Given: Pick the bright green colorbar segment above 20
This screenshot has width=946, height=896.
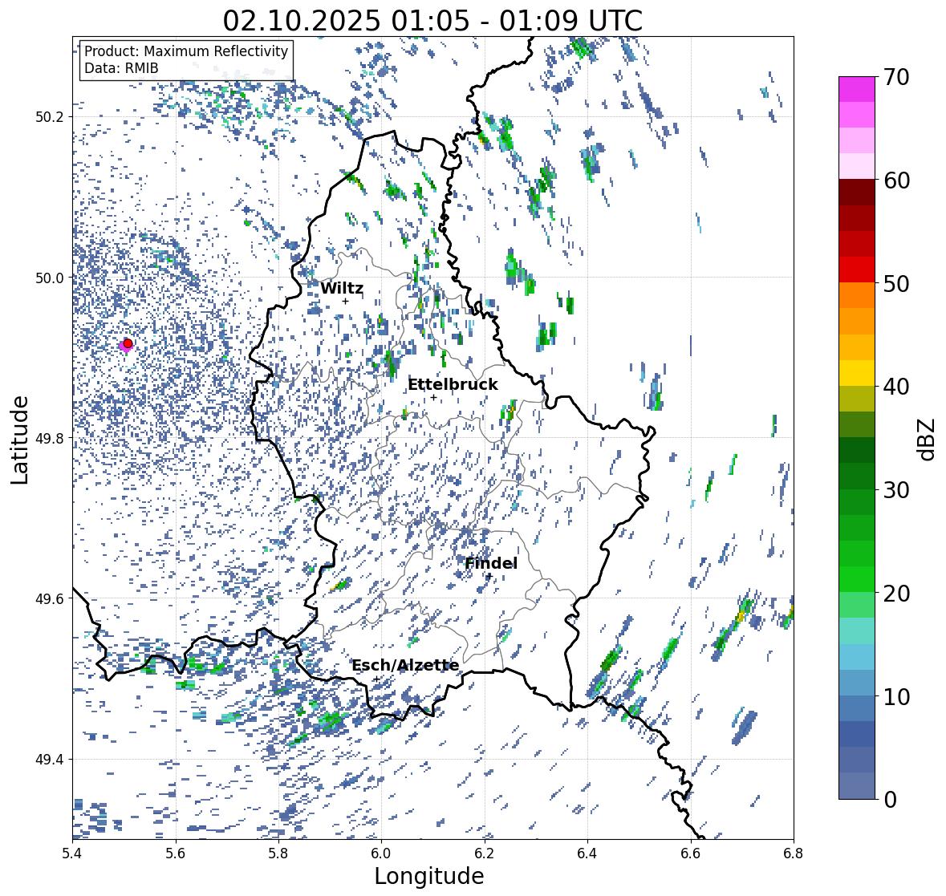Looking at the screenshot, I should [857, 579].
